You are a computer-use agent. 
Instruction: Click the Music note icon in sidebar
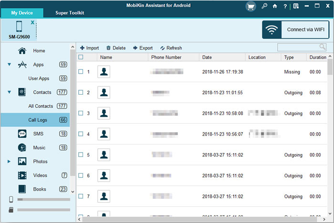pyautogui.click(x=22, y=147)
